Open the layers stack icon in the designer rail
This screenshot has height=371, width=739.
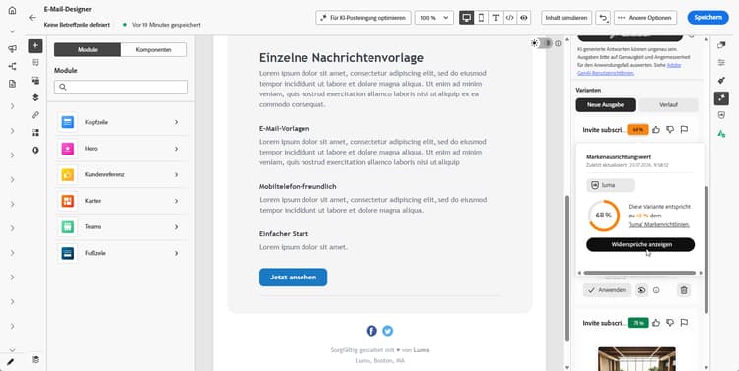[x=35, y=98]
